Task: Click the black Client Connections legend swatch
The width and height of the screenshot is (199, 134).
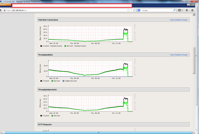Action: coord(41,46)
